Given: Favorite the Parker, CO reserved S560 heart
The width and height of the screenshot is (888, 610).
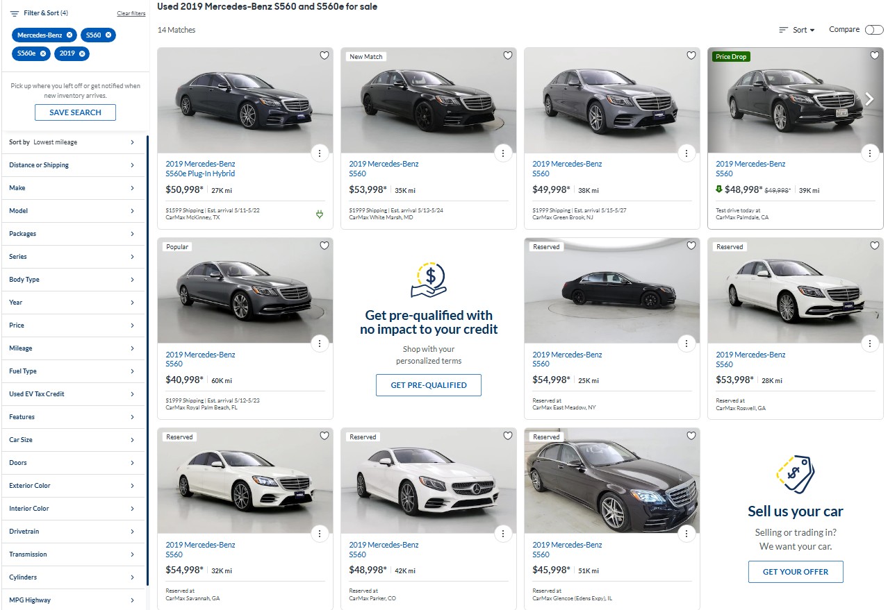Looking at the screenshot, I should click(507, 436).
